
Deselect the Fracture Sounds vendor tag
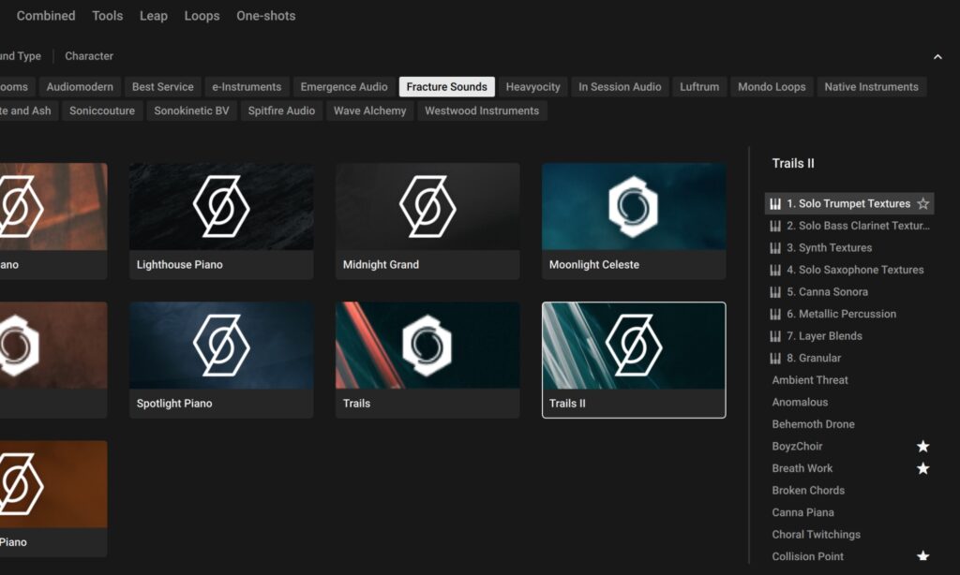coord(447,87)
